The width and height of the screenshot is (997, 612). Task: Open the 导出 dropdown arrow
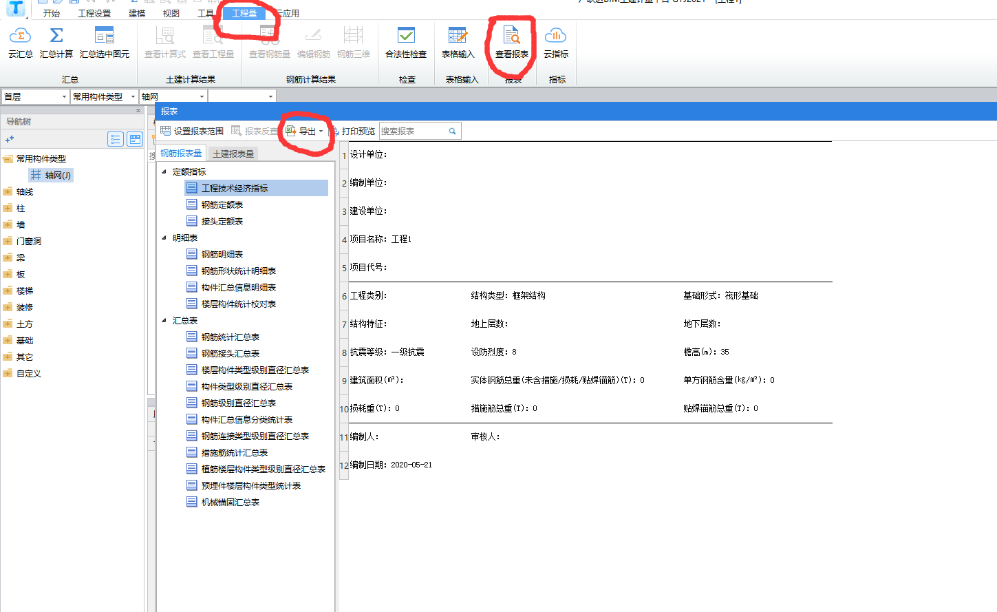[321, 131]
